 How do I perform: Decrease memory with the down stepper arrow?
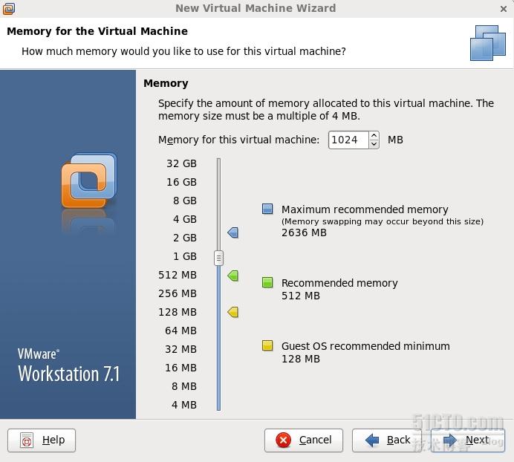(x=374, y=144)
